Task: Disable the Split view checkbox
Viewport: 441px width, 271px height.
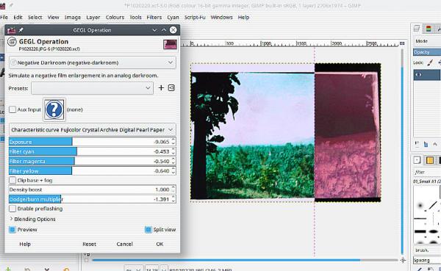Action: [148, 230]
